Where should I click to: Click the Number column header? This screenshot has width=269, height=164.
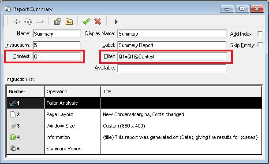[x=26, y=91]
